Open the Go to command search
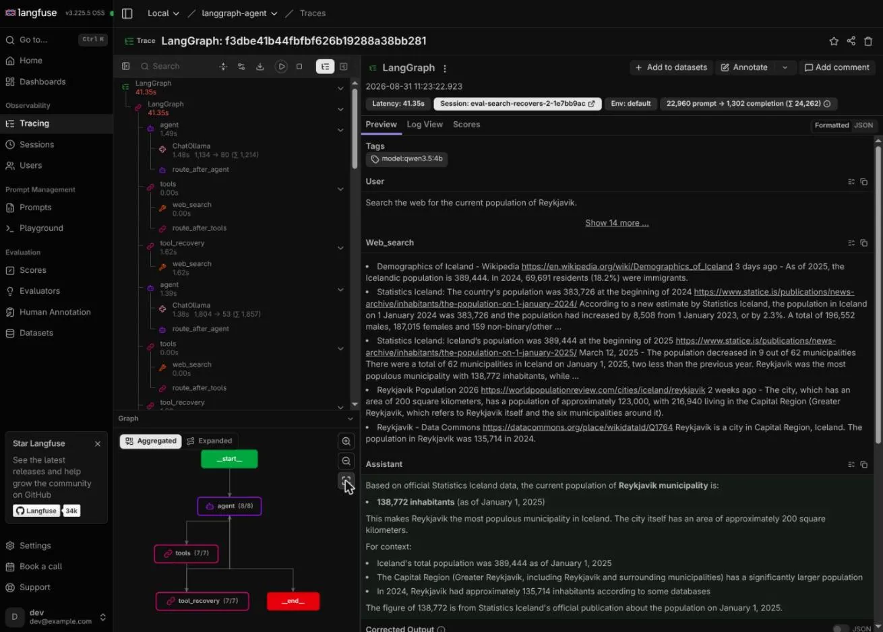Viewport: 883px width, 632px height. pos(57,40)
